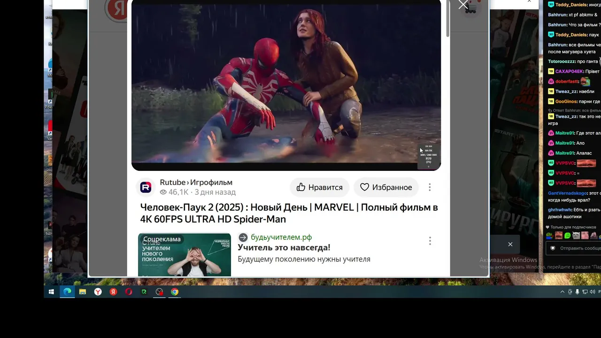Image resolution: width=601 pixels, height=338 pixels.
Task: Add the video to Избранное
Action: click(386, 187)
